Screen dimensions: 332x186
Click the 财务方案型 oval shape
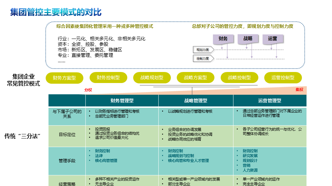[x=64, y=78]
